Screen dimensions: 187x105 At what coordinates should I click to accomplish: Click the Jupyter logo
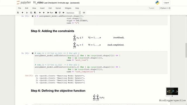tap(24, 3)
